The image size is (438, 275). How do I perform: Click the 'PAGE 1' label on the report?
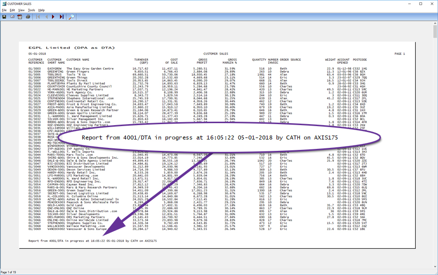[399, 53]
